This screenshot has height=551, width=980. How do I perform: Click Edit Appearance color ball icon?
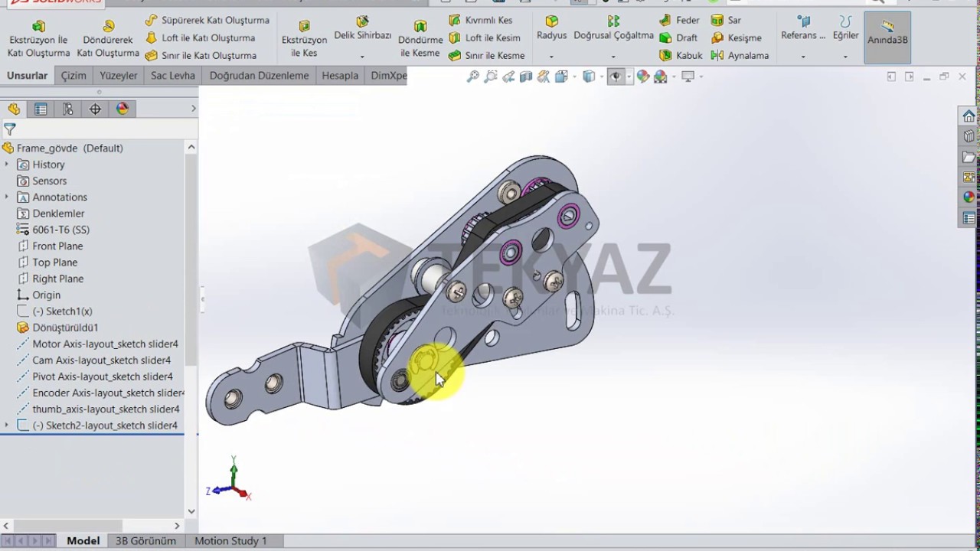(643, 77)
